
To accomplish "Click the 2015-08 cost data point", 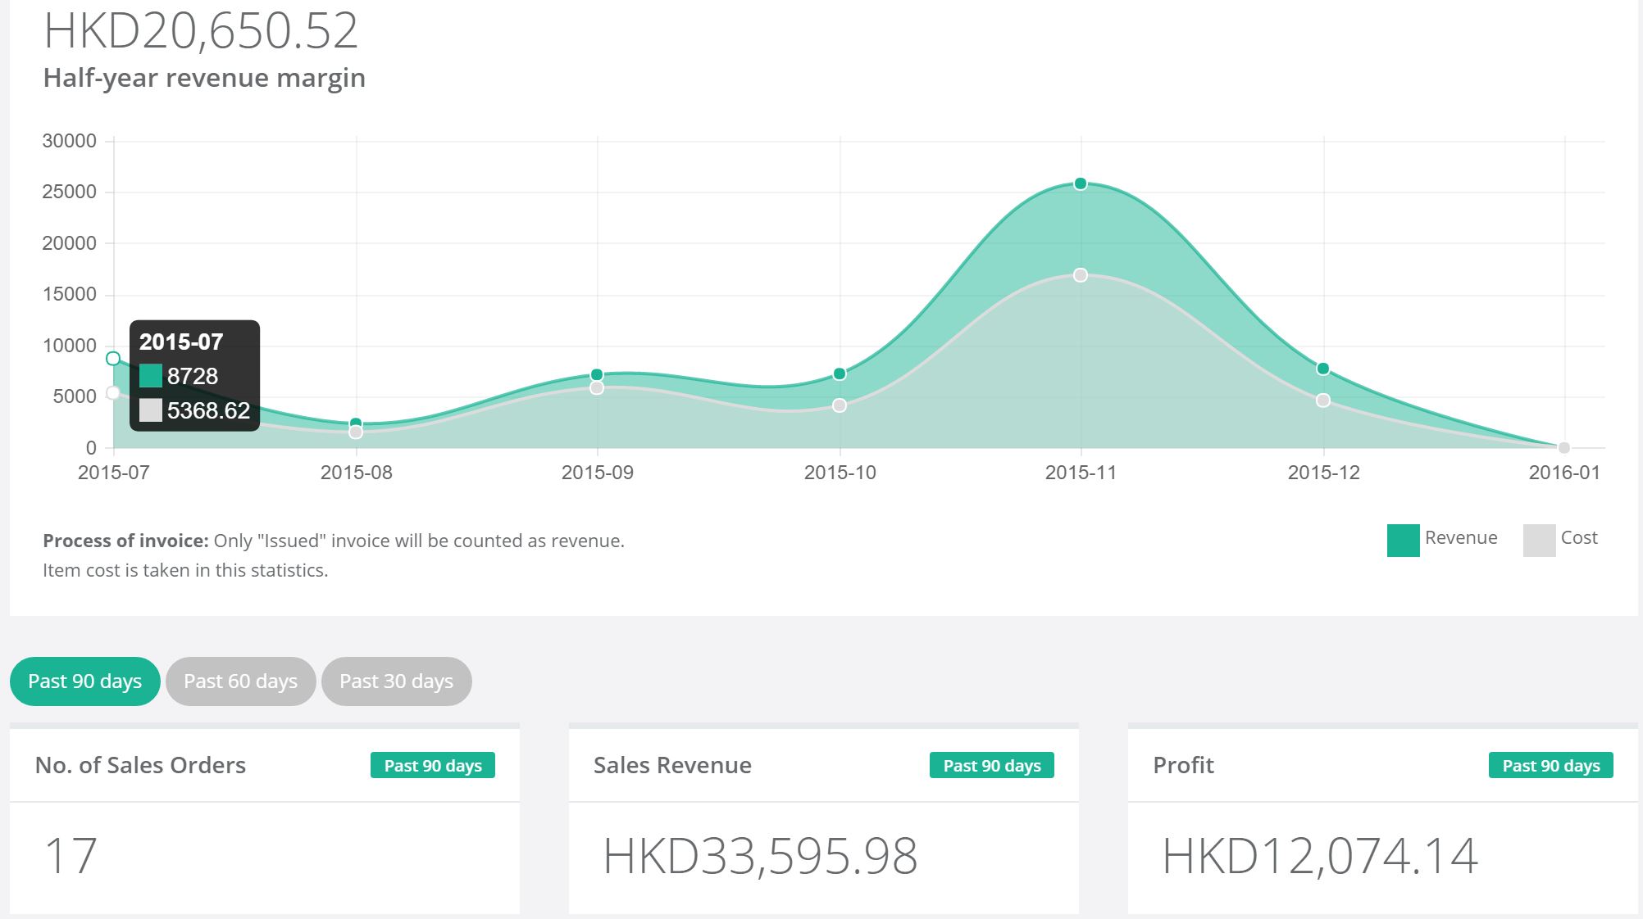I will pos(356,432).
